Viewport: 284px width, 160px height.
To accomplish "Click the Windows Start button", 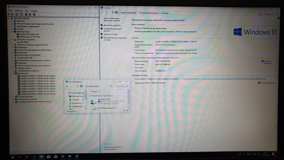I will pyautogui.click(x=13, y=157).
